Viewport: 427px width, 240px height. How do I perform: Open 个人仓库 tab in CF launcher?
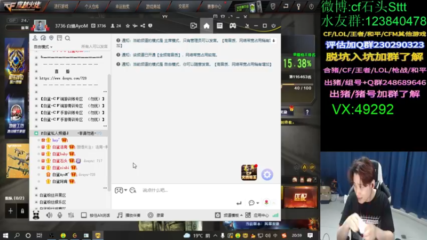tap(92, 6)
